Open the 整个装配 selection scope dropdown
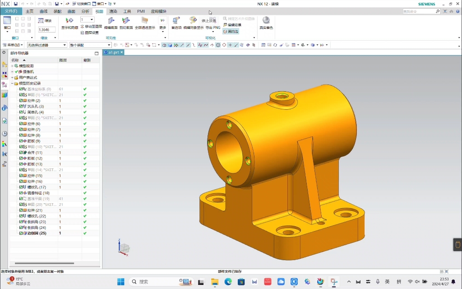 point(109,45)
